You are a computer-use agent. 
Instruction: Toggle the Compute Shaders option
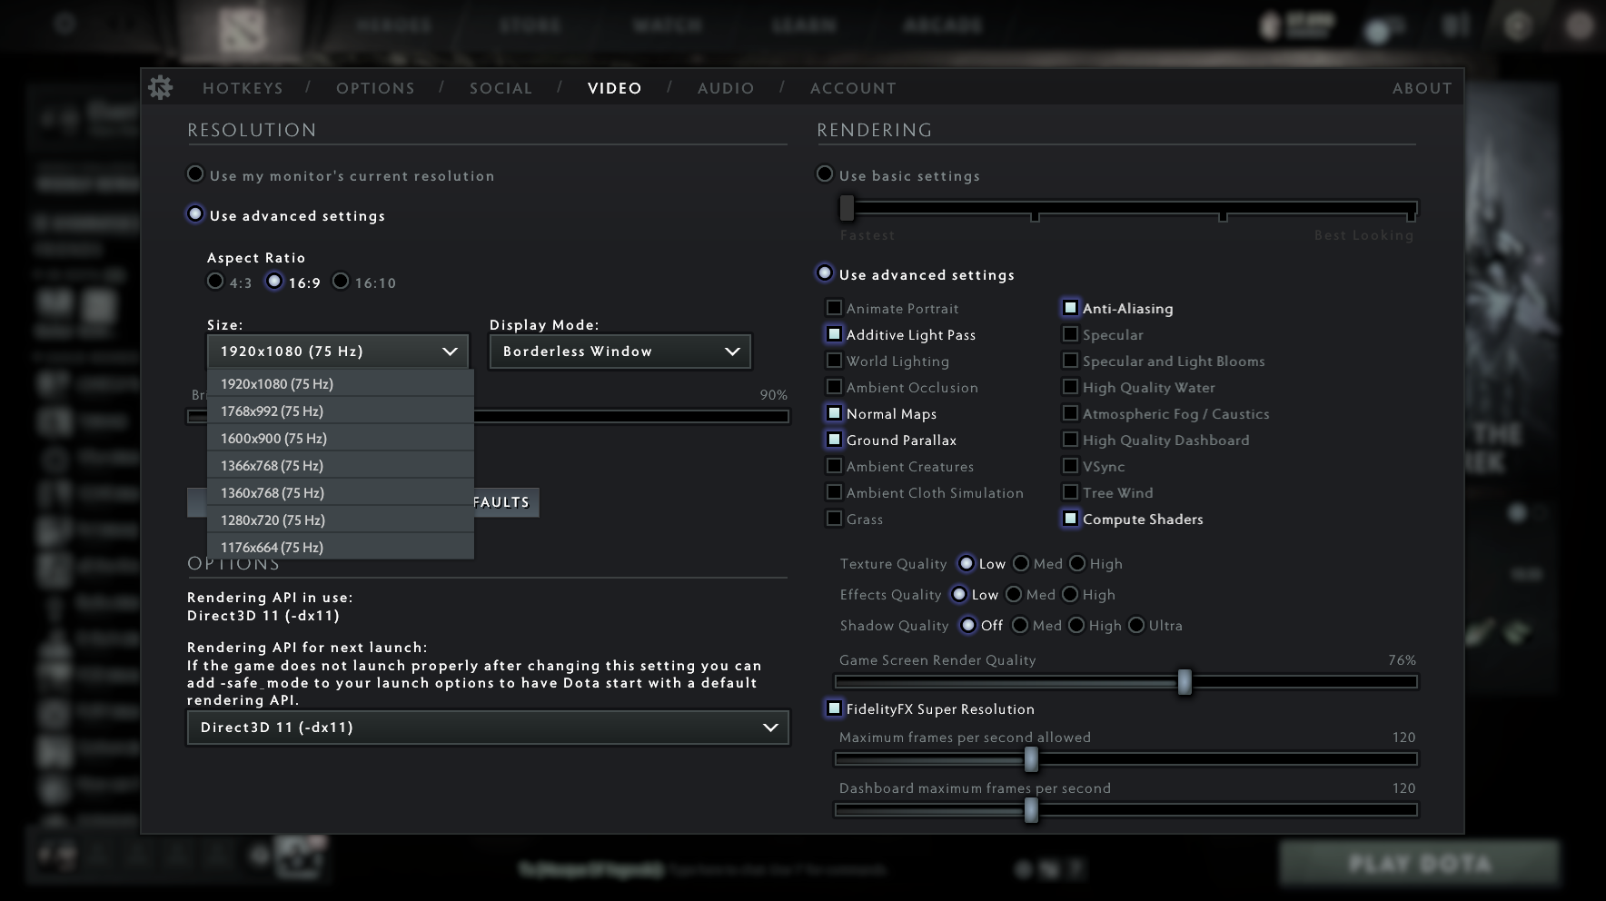pos(1069,519)
